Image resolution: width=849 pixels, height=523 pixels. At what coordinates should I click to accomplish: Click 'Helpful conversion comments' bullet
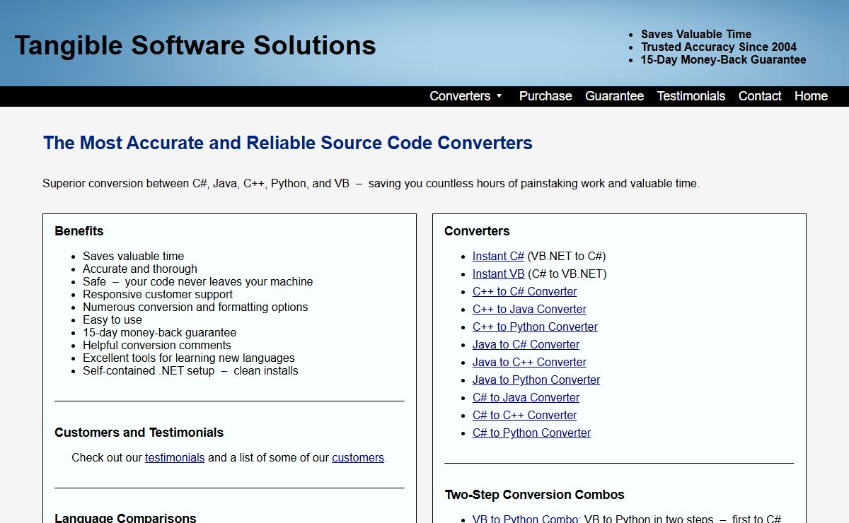[x=157, y=345]
